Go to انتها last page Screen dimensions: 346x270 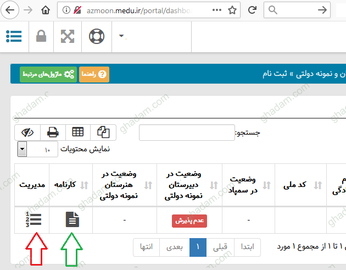(x=146, y=247)
